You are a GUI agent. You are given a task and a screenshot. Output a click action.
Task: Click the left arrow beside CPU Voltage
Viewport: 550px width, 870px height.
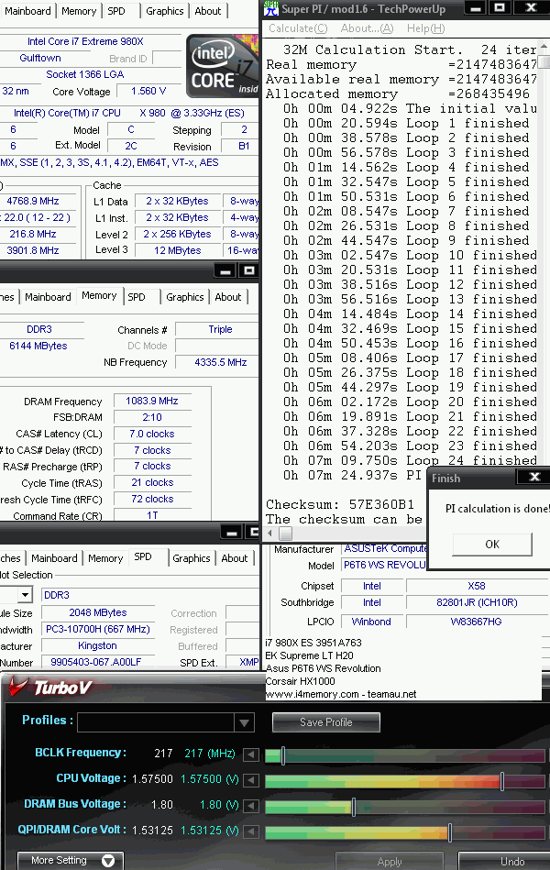pos(251,780)
